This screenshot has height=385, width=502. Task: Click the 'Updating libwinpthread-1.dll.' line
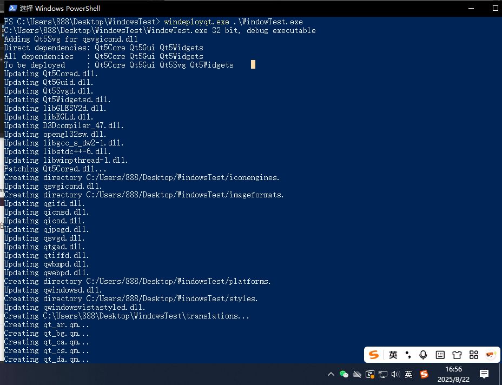pos(66,160)
